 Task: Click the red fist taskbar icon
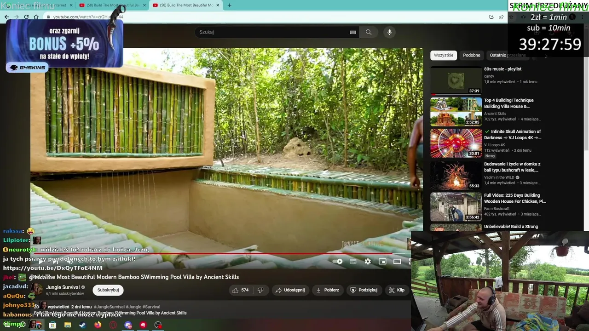(x=143, y=325)
